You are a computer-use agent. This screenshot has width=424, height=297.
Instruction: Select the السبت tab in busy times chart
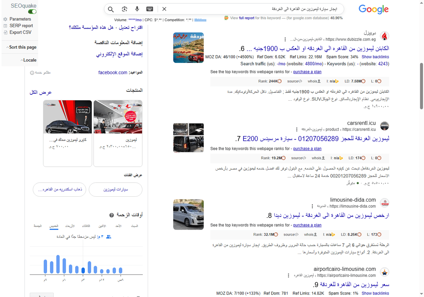click(x=135, y=226)
